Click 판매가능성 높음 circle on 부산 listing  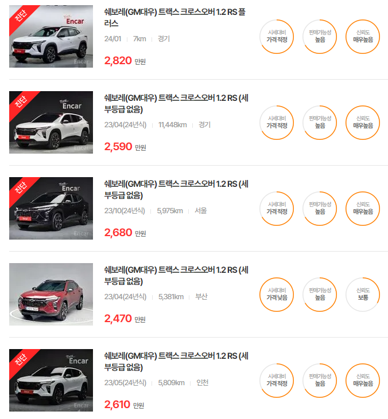[320, 295]
